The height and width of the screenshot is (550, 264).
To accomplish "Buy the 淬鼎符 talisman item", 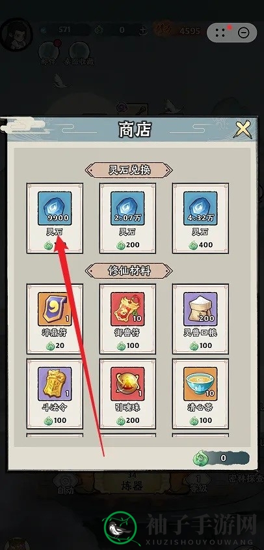I will pyautogui.click(x=55, y=319).
